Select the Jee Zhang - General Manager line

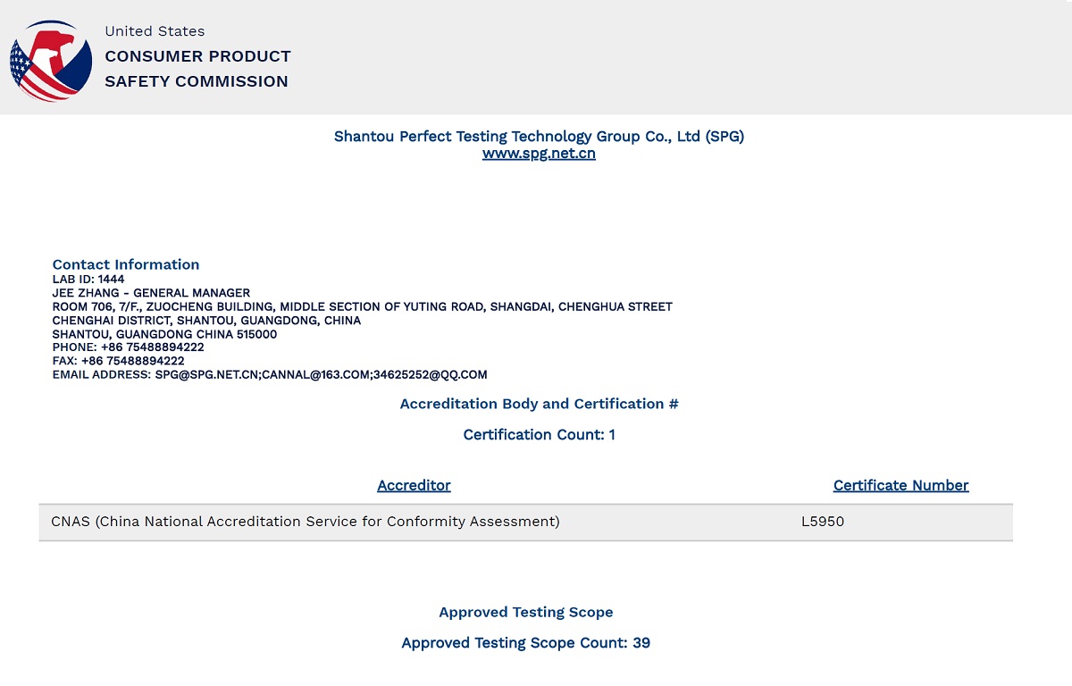click(x=151, y=293)
